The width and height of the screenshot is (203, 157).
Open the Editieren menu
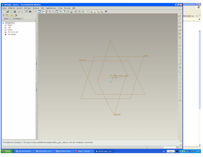11,8
